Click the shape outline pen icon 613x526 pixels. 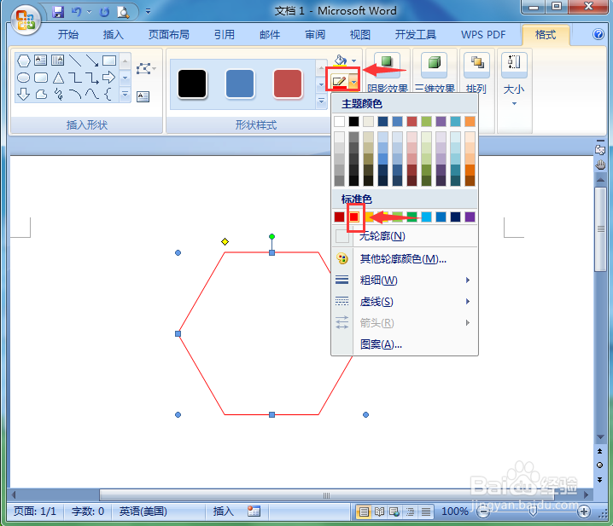tap(339, 82)
